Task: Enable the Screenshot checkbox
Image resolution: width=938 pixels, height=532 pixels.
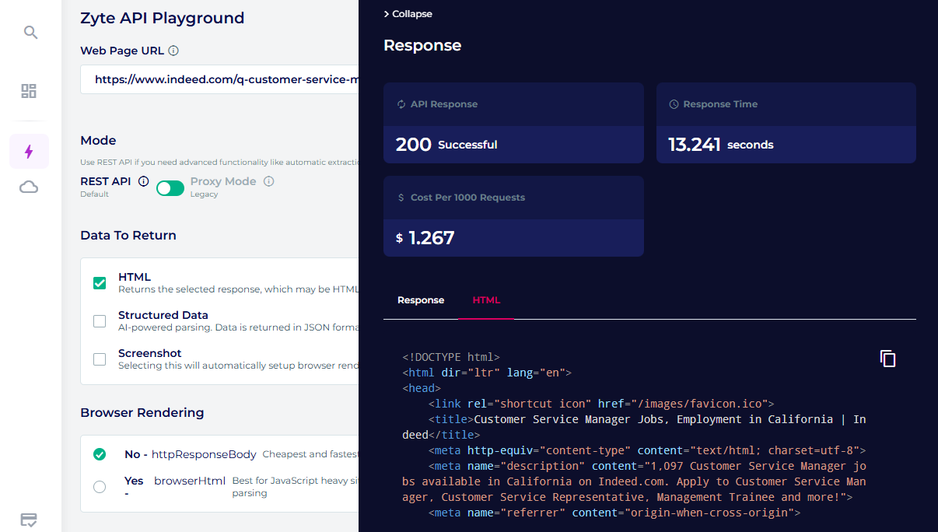Action: [x=99, y=359]
